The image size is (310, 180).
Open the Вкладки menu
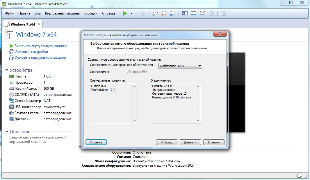pyautogui.click(x=91, y=13)
